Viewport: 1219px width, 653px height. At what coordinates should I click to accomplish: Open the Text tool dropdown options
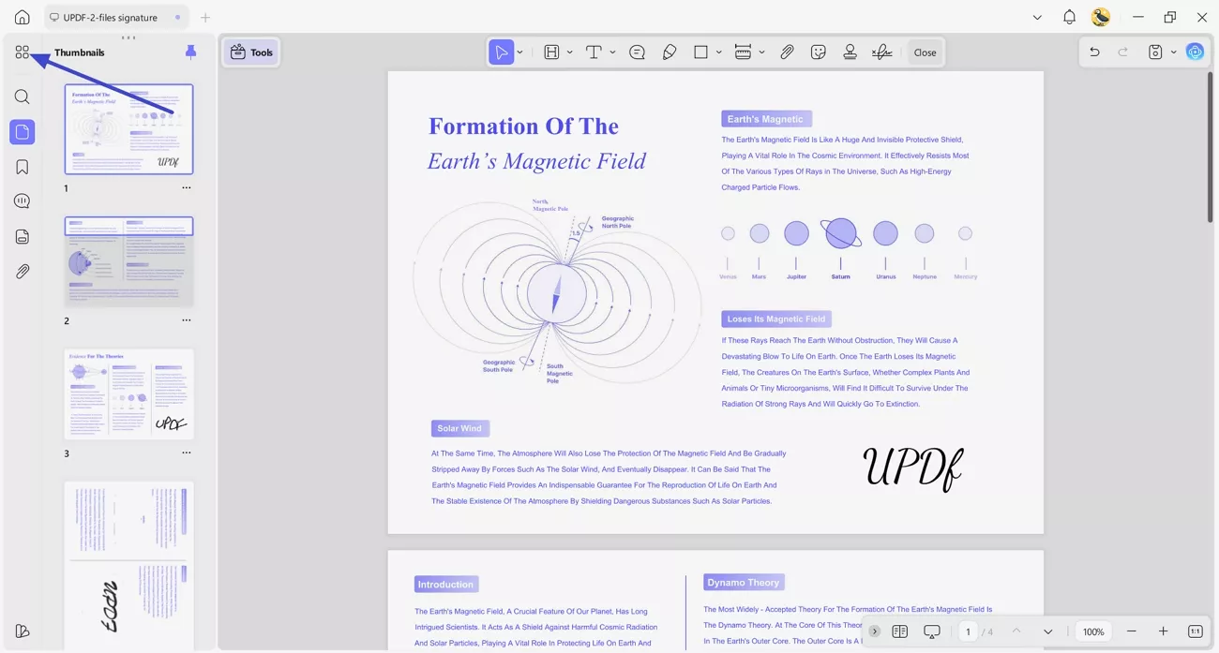611,52
